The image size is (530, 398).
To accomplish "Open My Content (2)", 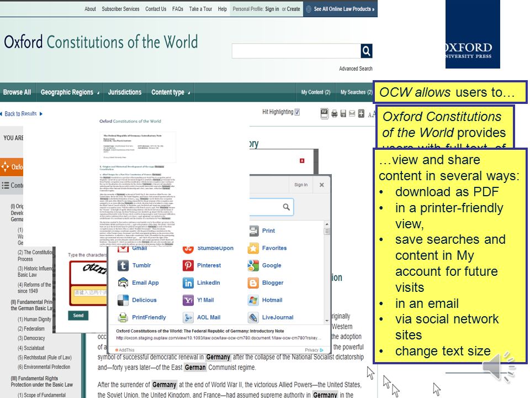I will coord(316,92).
